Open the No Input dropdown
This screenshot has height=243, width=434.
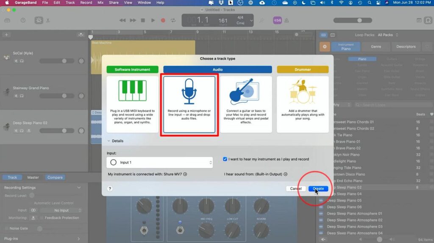pyautogui.click(x=61, y=210)
